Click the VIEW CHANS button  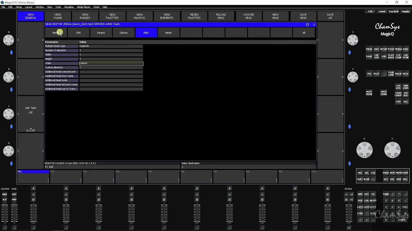point(58,16)
